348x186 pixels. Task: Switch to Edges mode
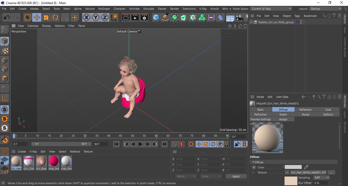[5, 69]
